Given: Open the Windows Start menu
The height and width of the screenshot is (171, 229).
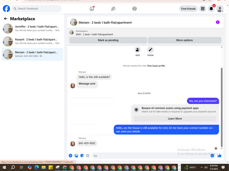Looking at the screenshot, I should tap(4, 167).
